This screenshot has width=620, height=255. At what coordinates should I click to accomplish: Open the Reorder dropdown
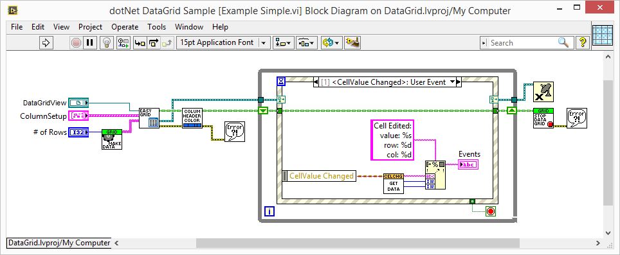tap(331, 42)
